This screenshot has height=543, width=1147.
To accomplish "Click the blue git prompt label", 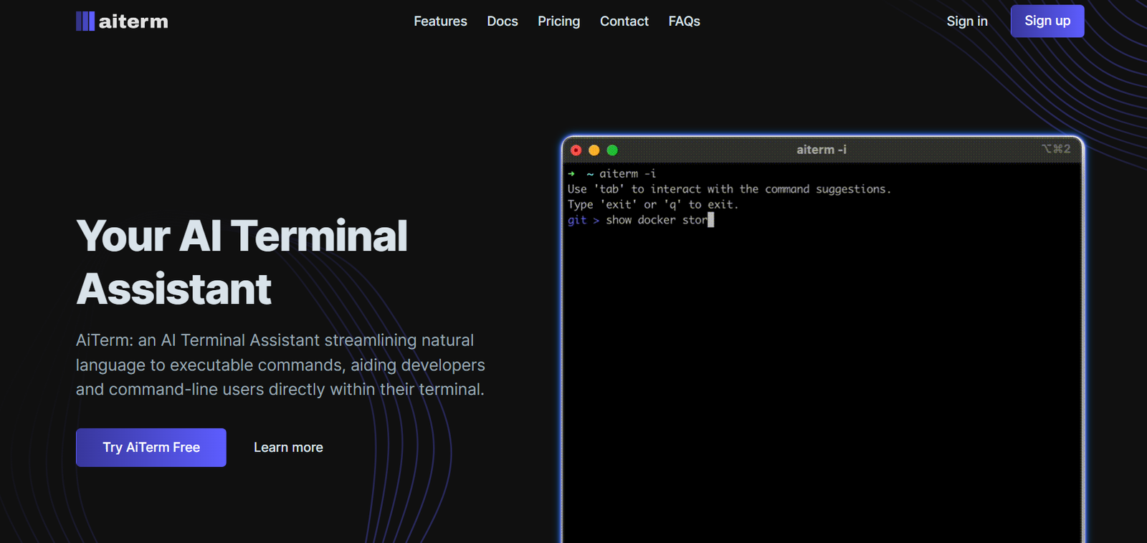I will pyautogui.click(x=577, y=220).
